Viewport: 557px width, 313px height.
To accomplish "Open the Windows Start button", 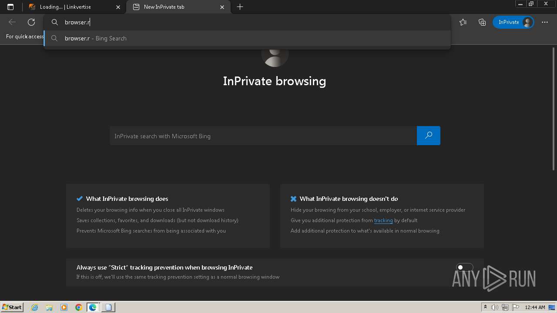I will (12, 307).
